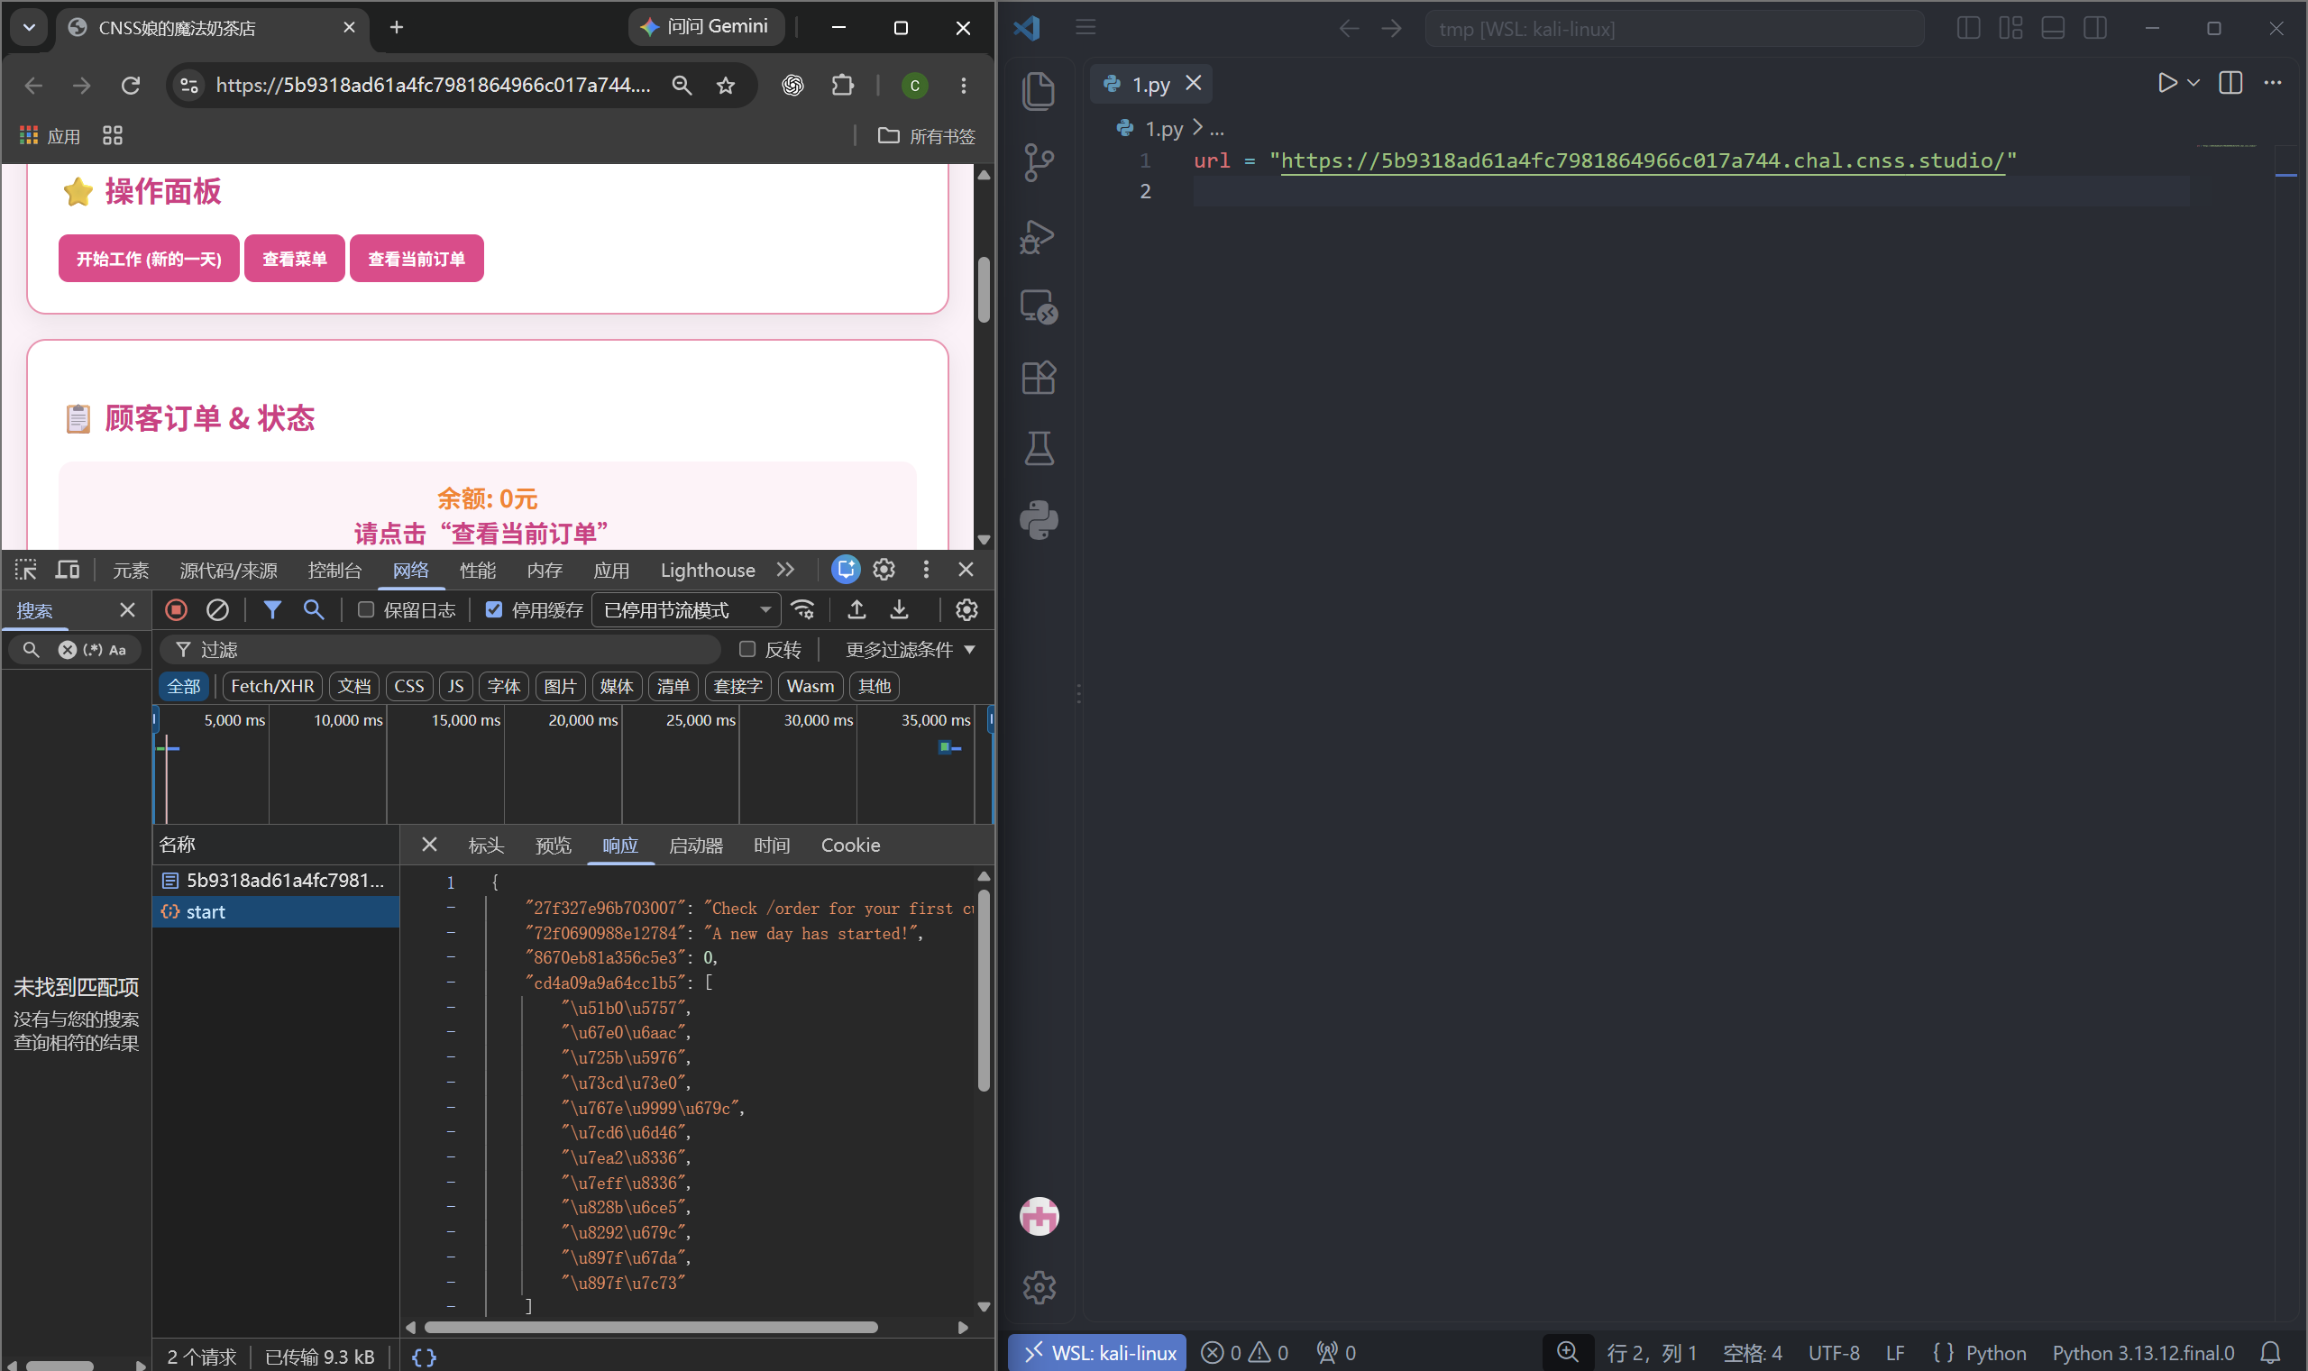Click the 过滤 network filter input
Viewport: 2308px width, 1371px height.
[442, 650]
